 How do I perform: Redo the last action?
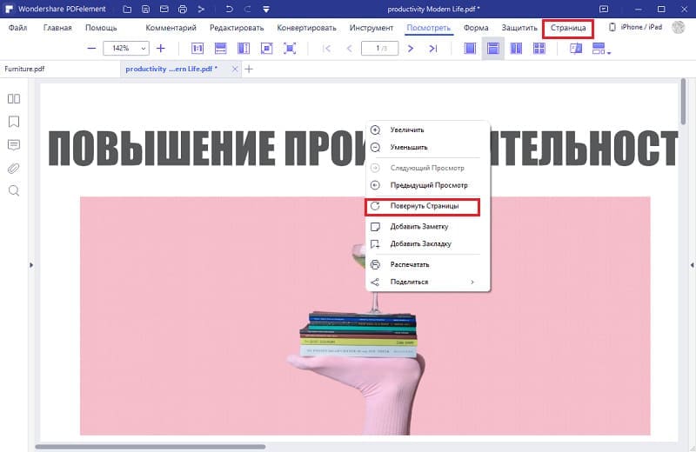click(x=248, y=9)
